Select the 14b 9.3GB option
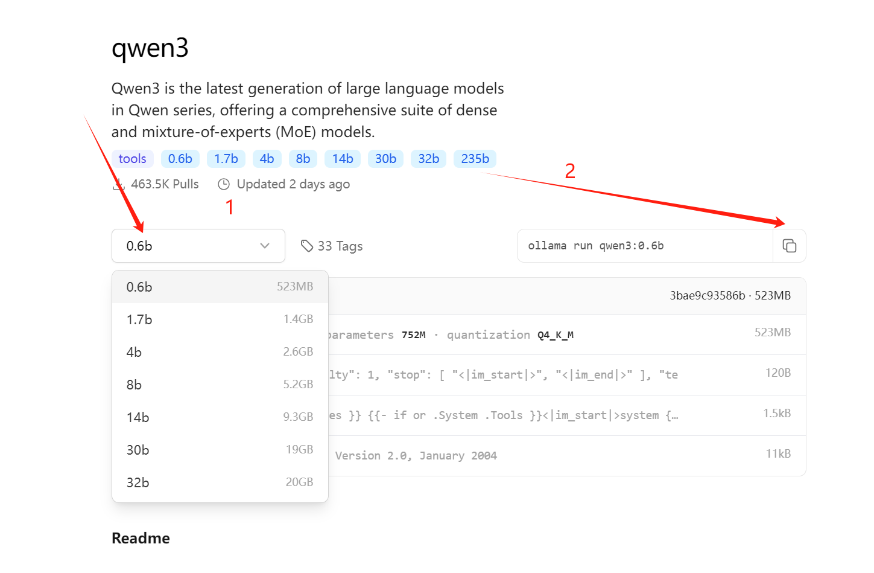The height and width of the screenshot is (573, 874). pyautogui.click(x=220, y=417)
